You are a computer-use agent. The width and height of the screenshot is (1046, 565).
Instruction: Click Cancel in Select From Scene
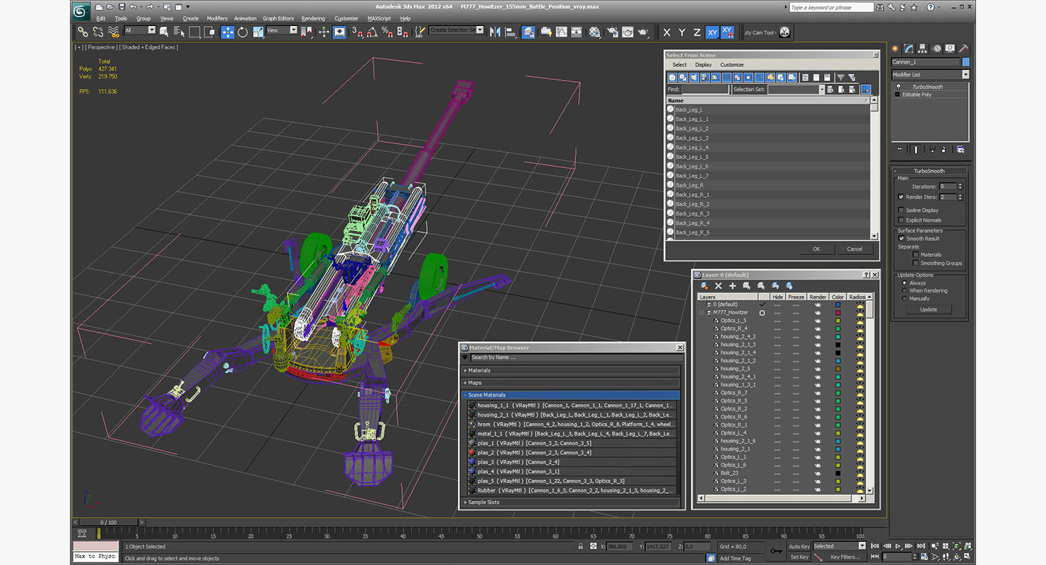(x=854, y=249)
